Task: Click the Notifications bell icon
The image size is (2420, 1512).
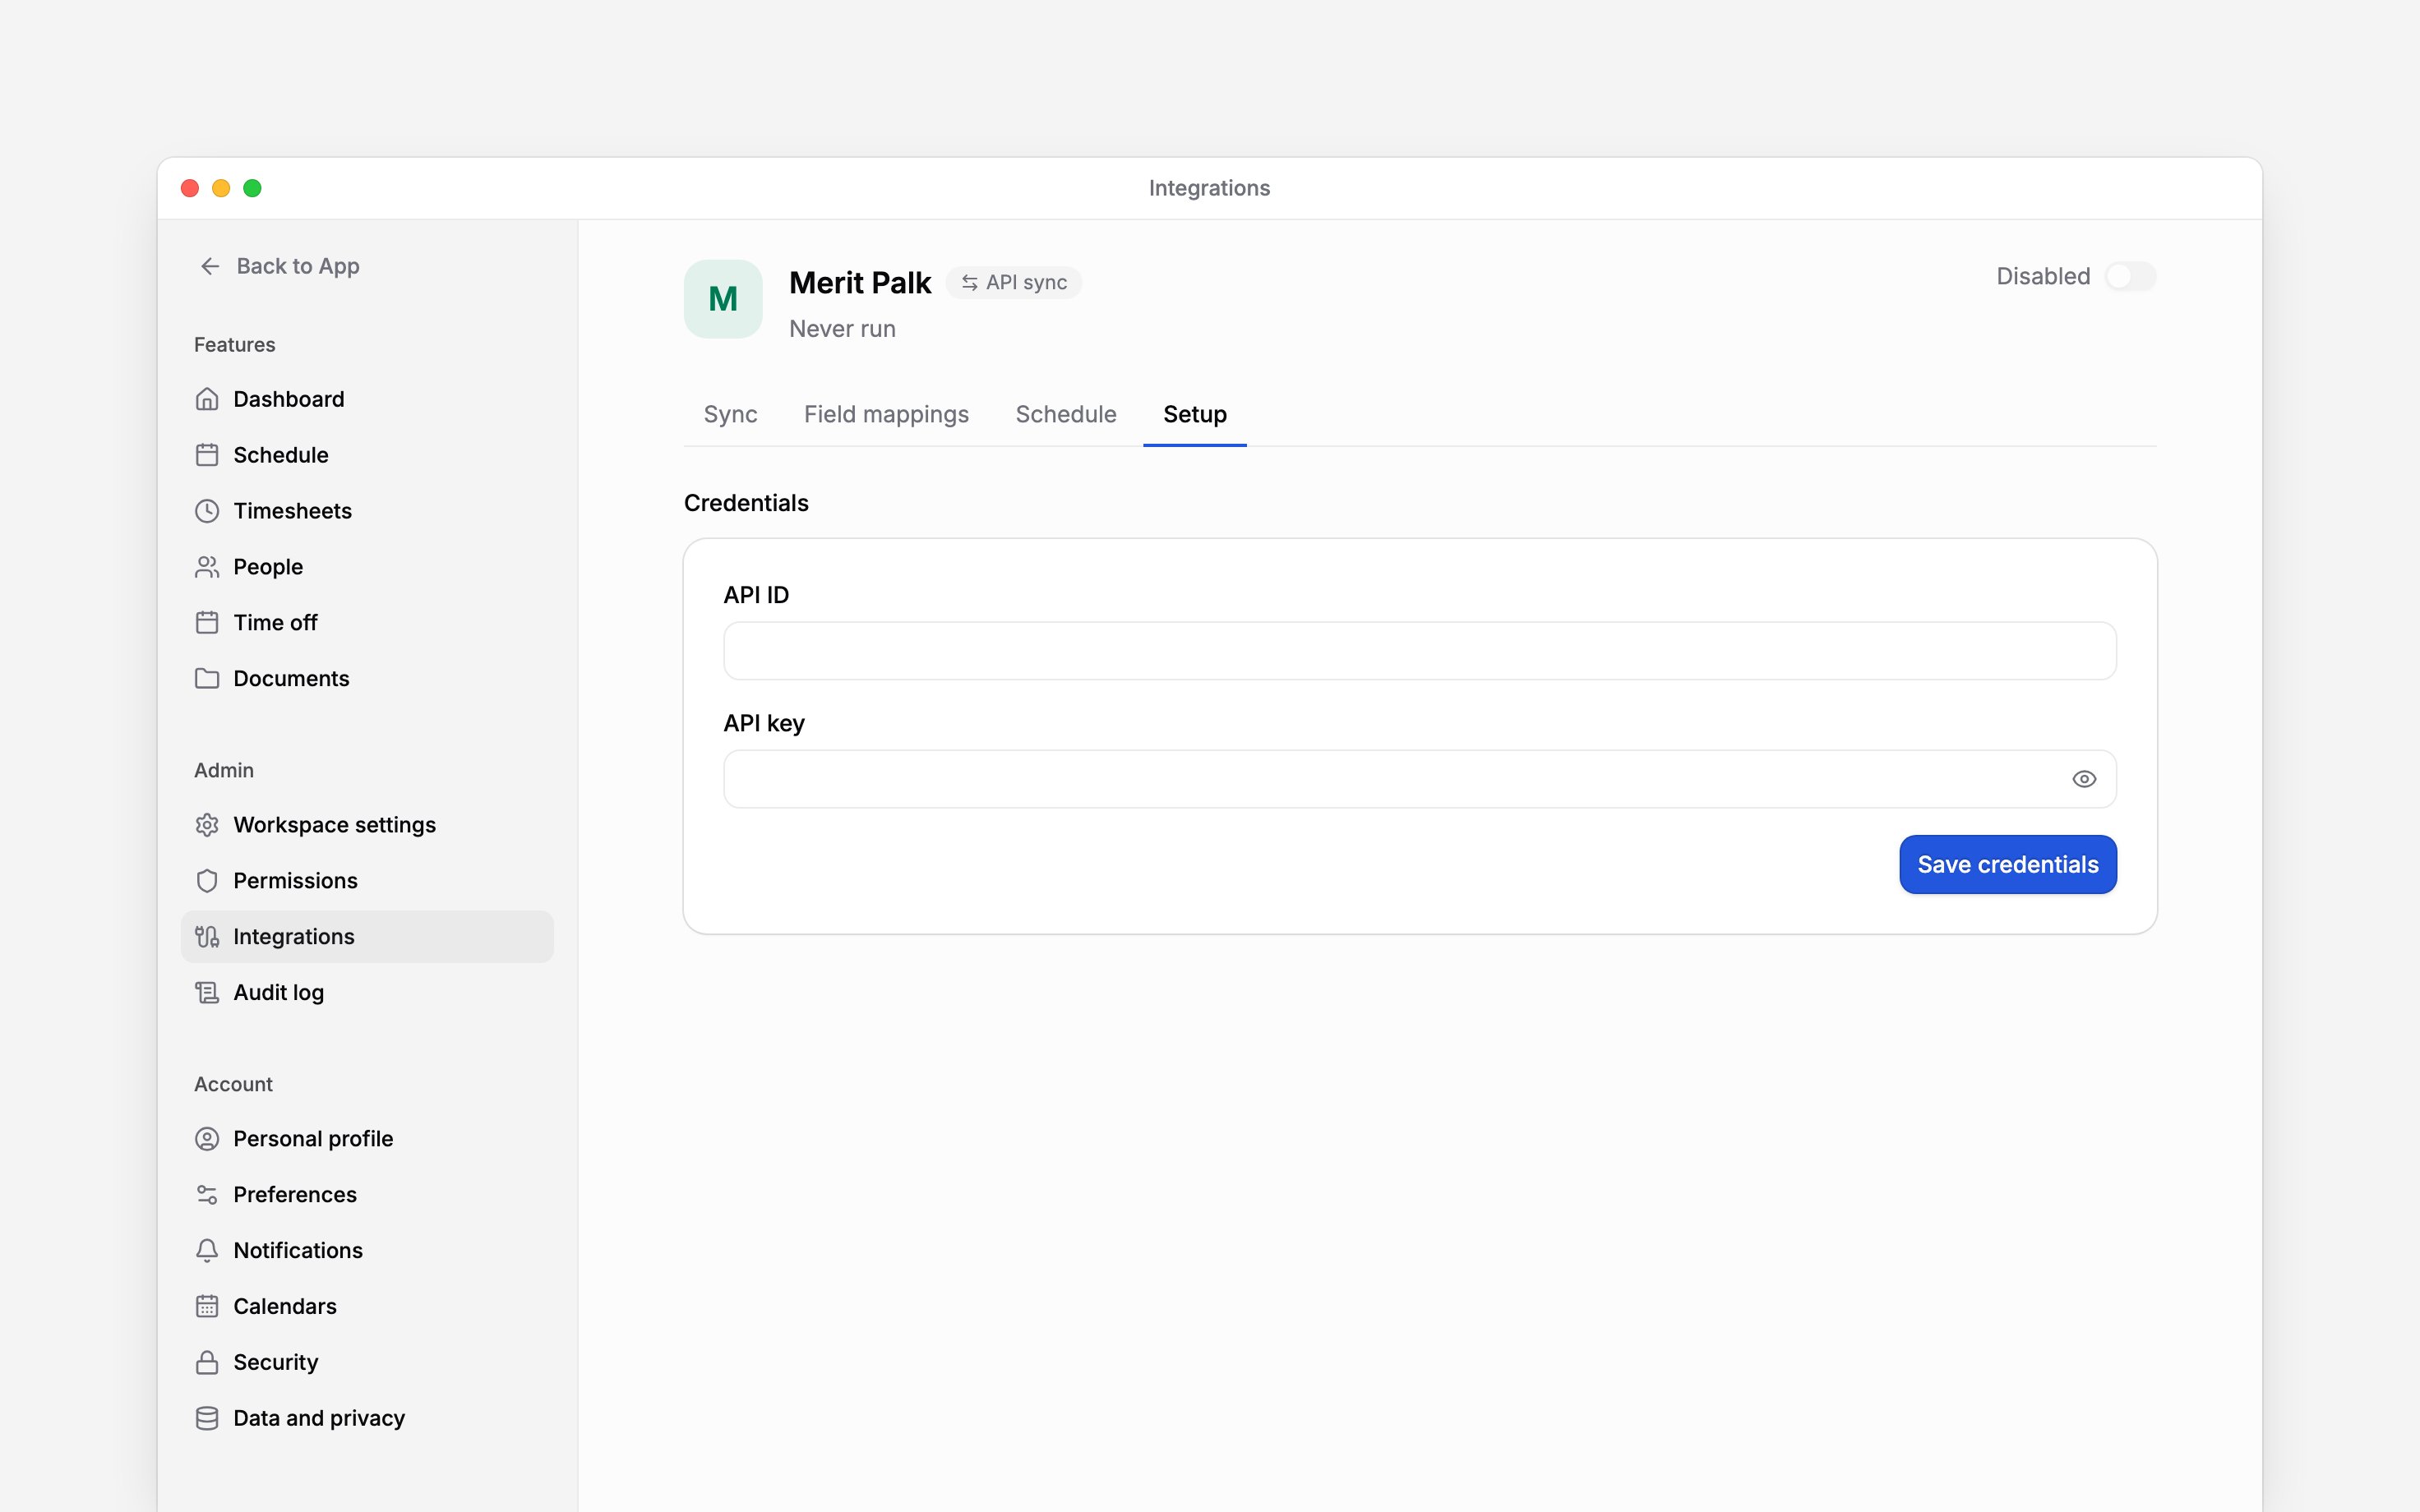Action: pyautogui.click(x=207, y=1251)
